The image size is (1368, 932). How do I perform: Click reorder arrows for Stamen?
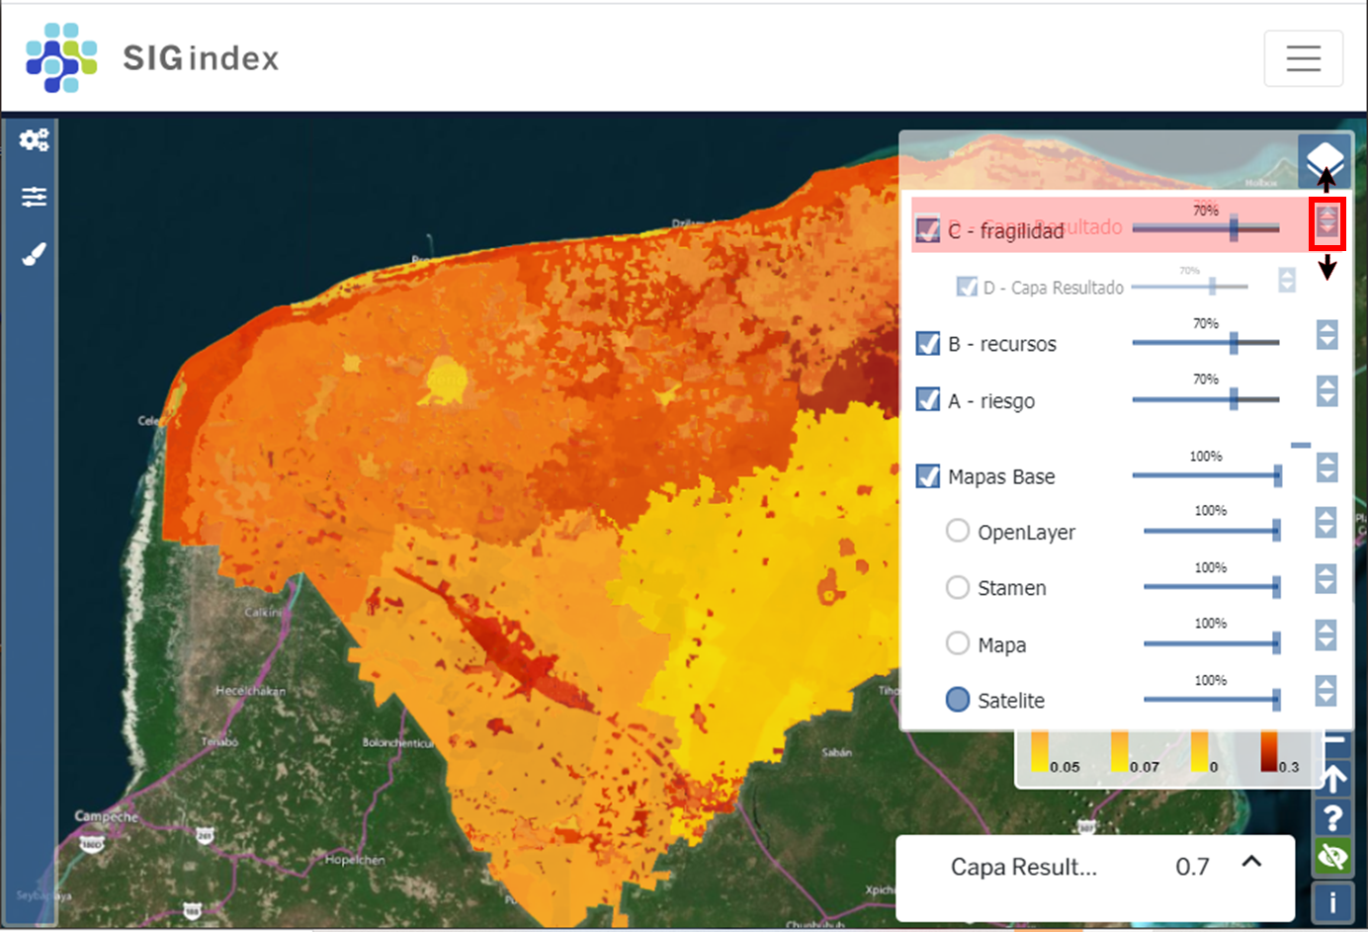click(1325, 578)
